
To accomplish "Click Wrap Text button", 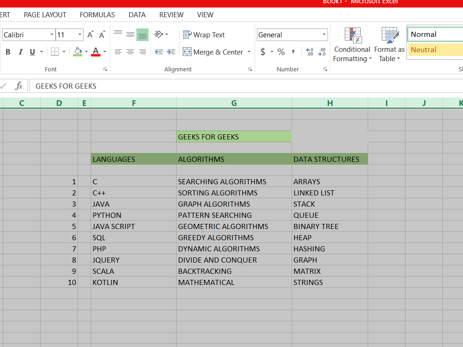I will [204, 35].
